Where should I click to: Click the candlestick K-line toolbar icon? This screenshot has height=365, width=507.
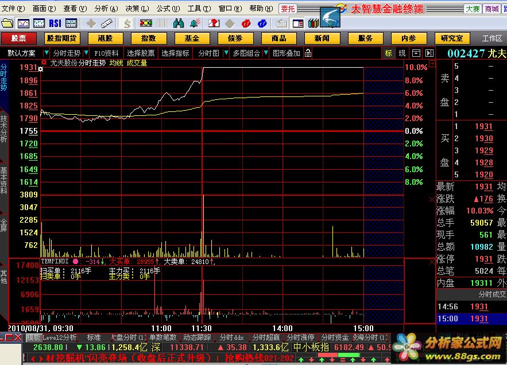[x=39, y=24]
